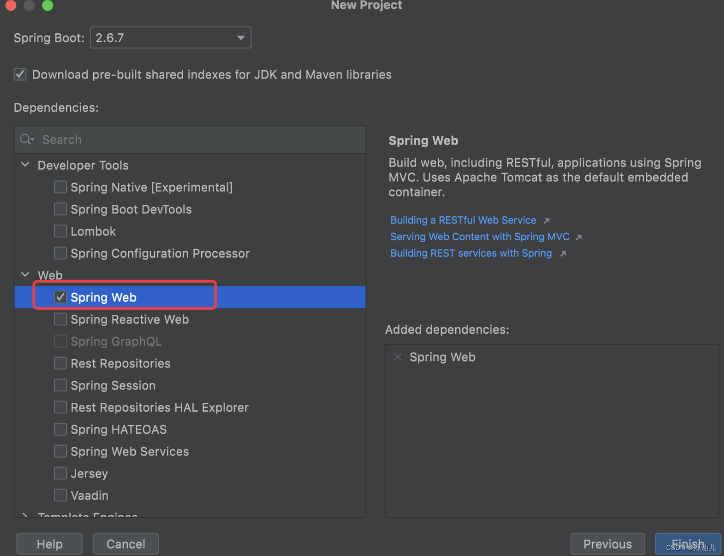
Task: Enable the Lombok dependency checkbox
Action: (x=60, y=231)
